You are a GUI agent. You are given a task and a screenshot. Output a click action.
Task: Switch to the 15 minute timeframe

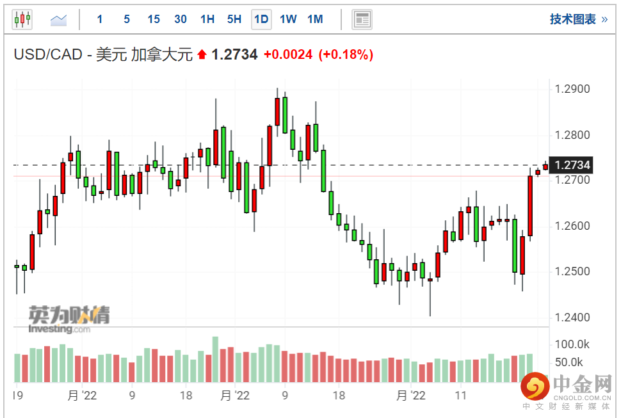click(154, 19)
